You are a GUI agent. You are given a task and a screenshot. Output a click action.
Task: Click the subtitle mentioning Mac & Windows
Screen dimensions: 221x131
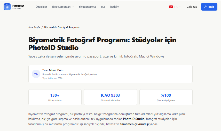pos(96,56)
